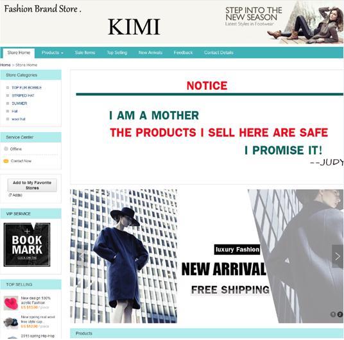Open the SUMMER category
344x340 pixels.
click(19, 103)
